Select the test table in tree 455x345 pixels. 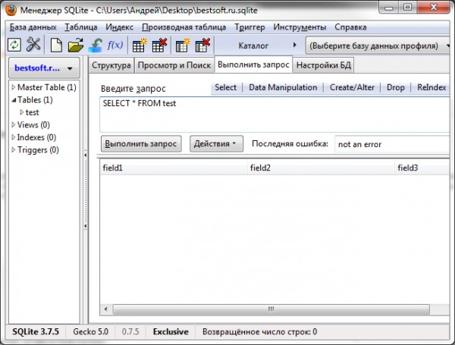32,112
